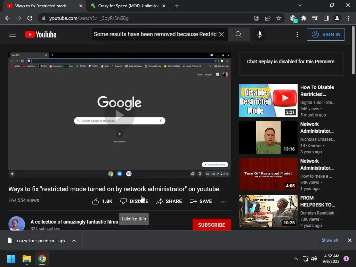
Task: Open more actions ellipsis below video
Action: [x=224, y=202]
